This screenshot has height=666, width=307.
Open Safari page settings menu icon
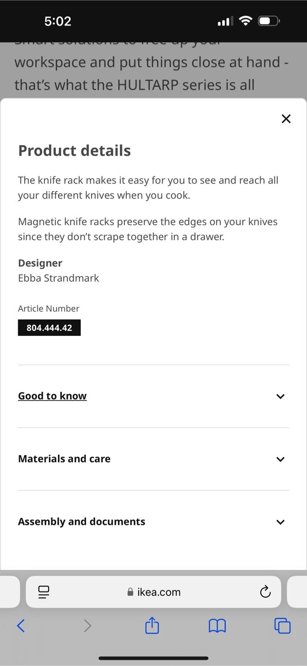[x=44, y=592]
